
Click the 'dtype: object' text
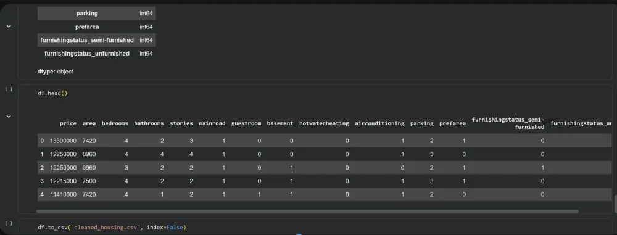tap(55, 72)
